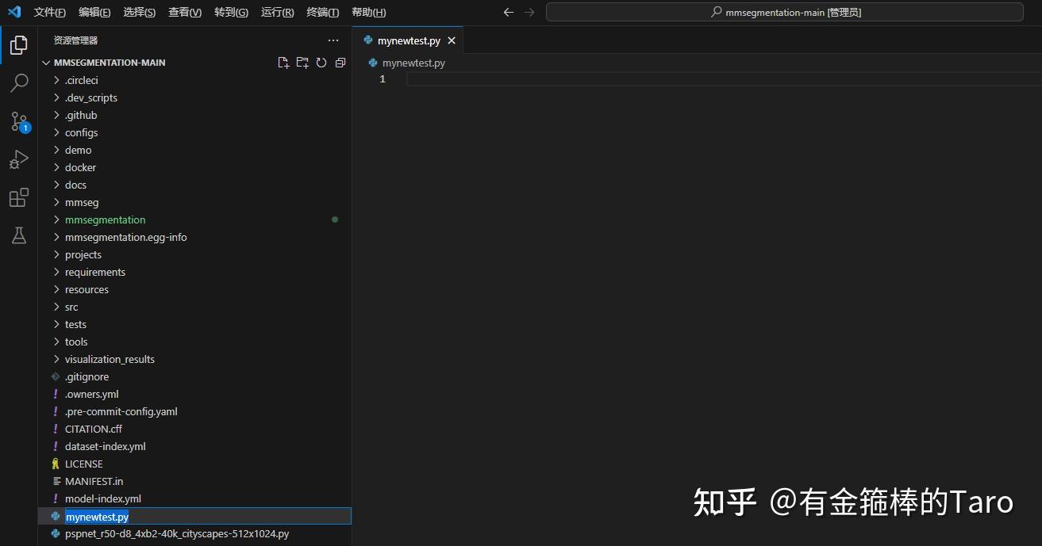Open the 终端 menu
Viewport: 1042px width, 546px height.
coord(321,12)
